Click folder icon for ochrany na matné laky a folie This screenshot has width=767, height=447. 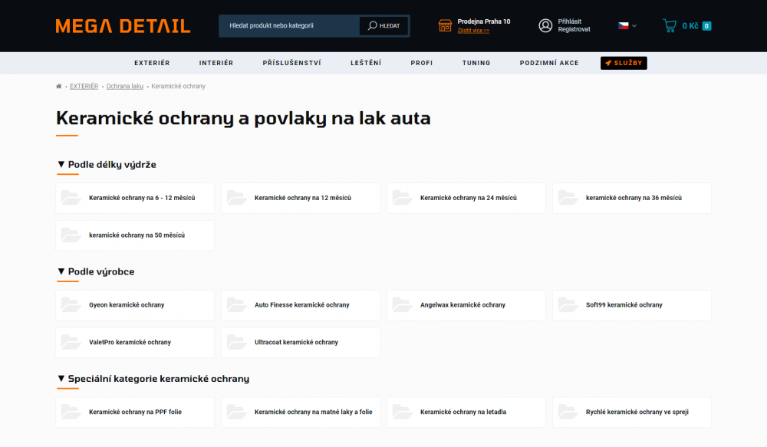(x=237, y=412)
